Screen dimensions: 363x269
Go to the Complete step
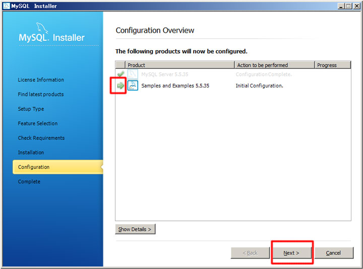point(29,182)
